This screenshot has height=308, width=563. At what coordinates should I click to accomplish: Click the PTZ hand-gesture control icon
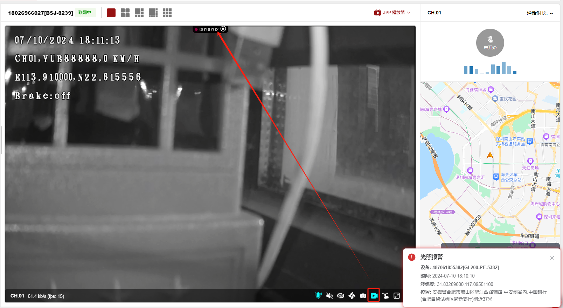coord(385,296)
